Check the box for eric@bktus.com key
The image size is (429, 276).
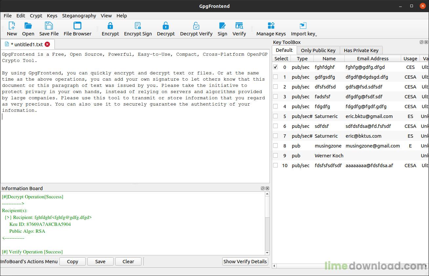point(275,136)
